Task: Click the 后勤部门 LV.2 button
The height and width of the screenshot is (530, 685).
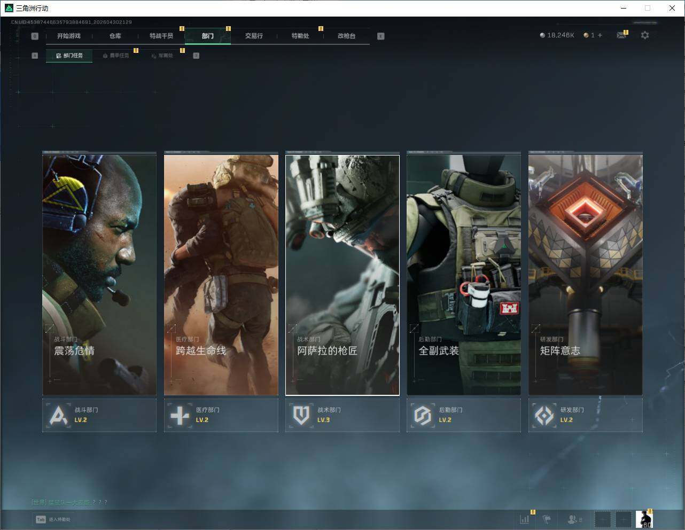Action: click(x=464, y=415)
